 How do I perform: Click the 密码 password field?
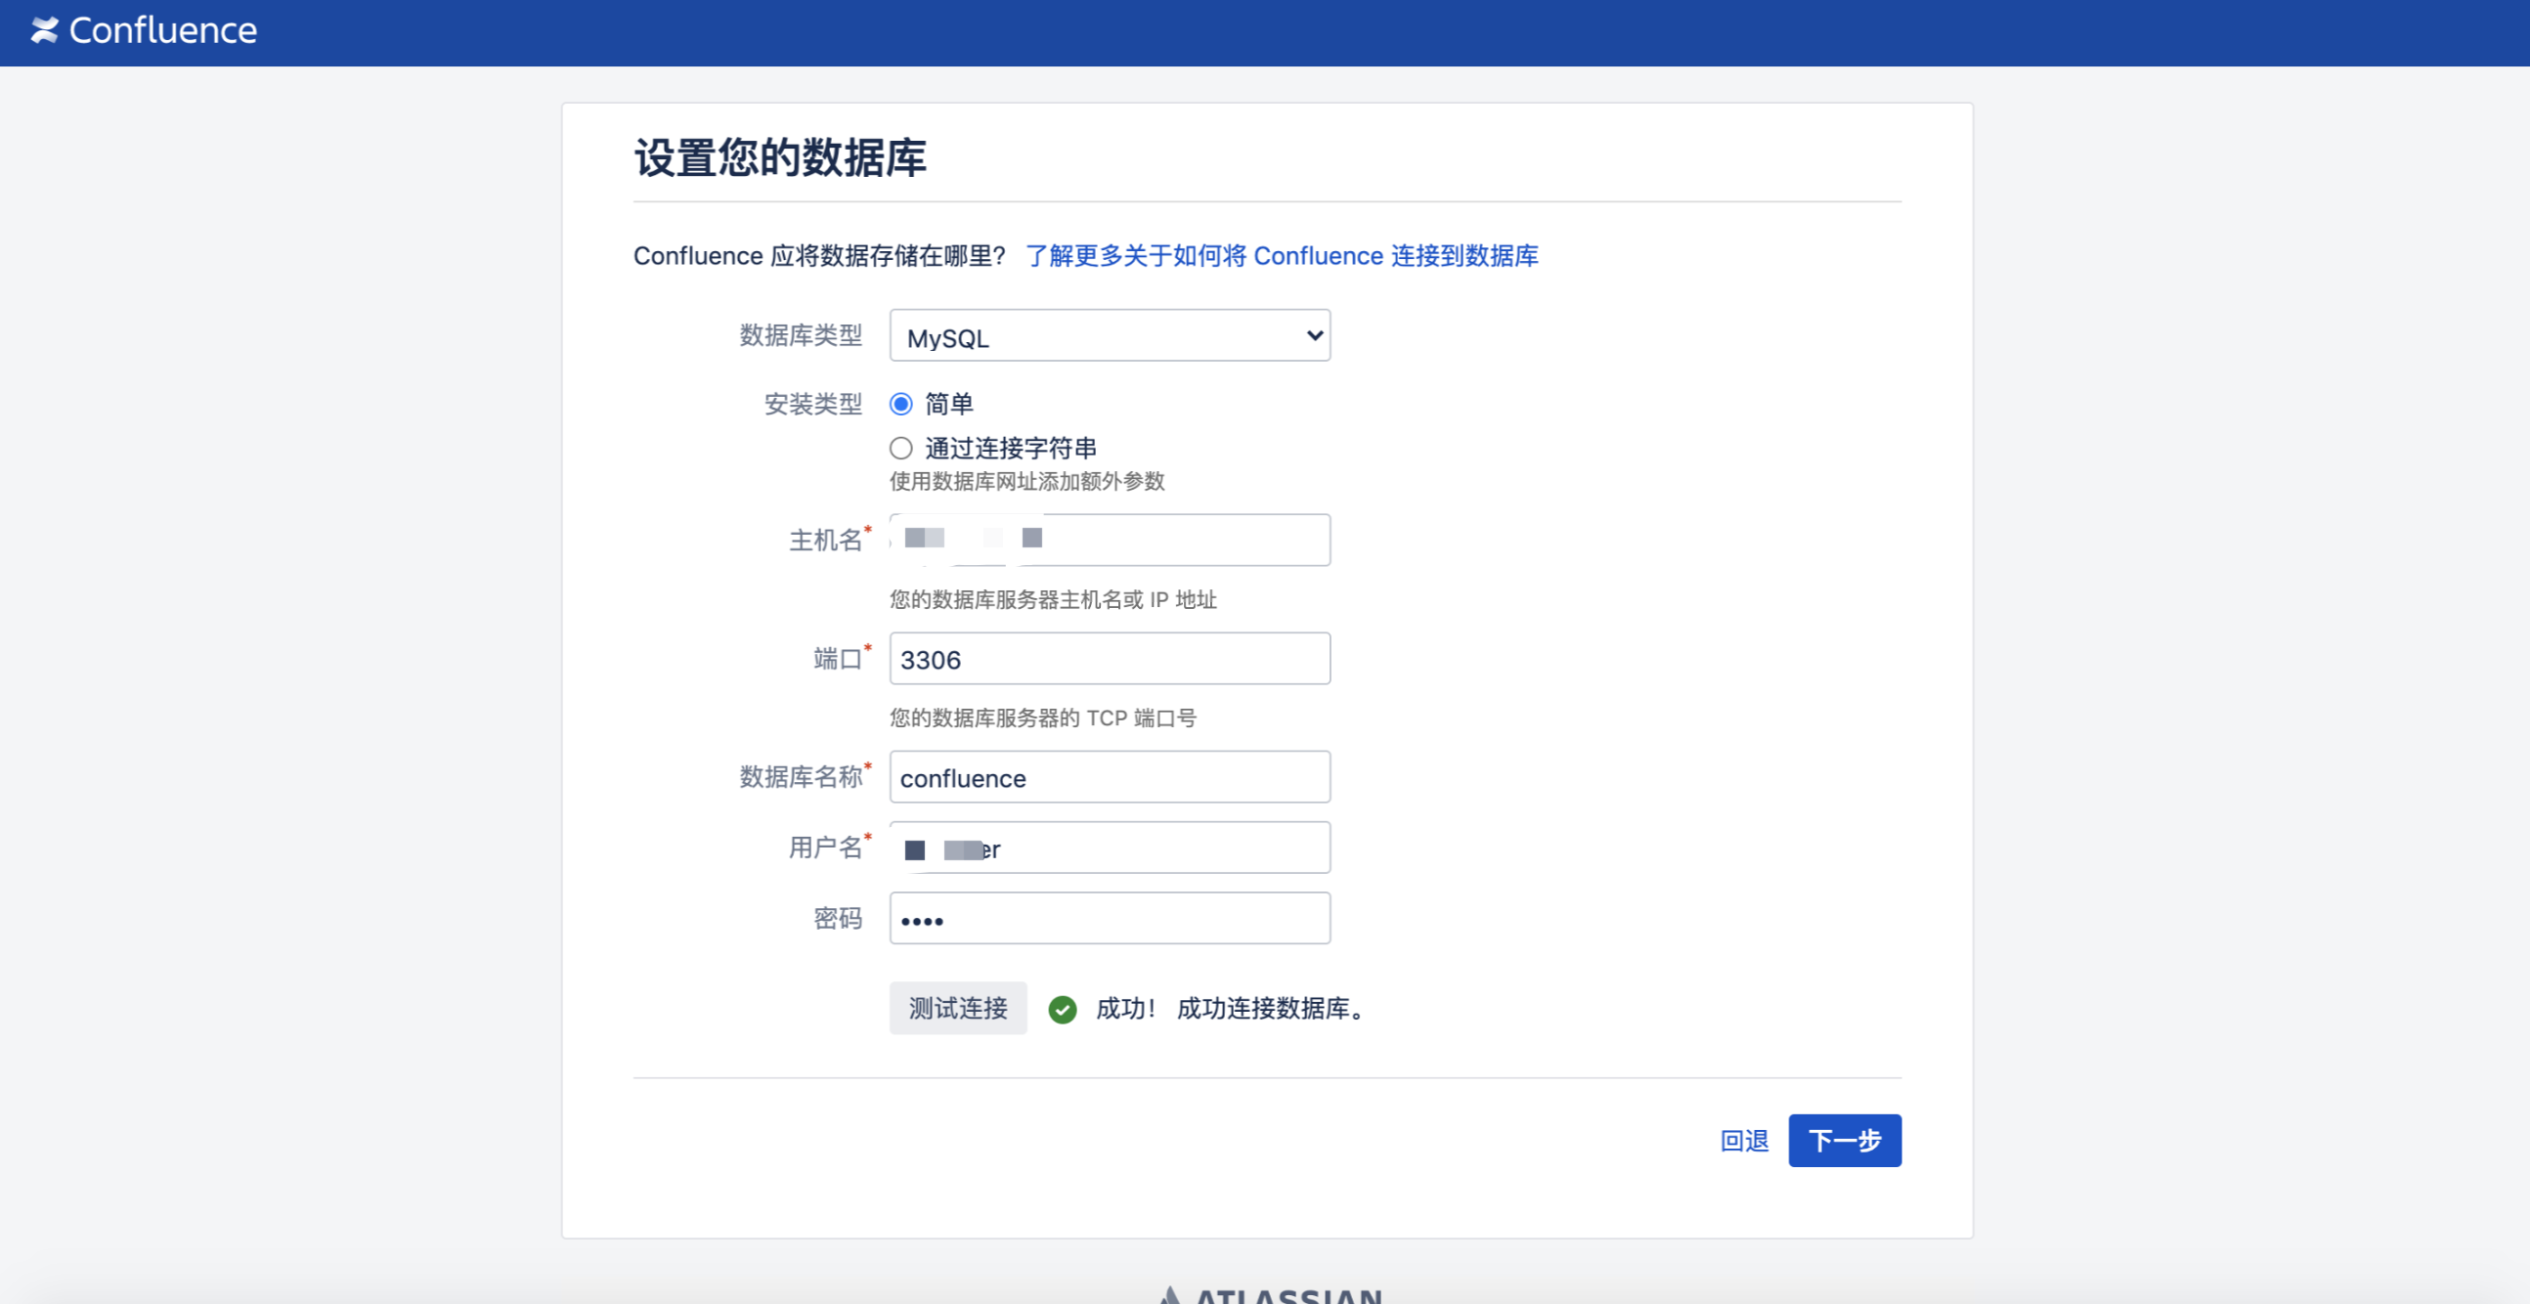pyautogui.click(x=1108, y=917)
